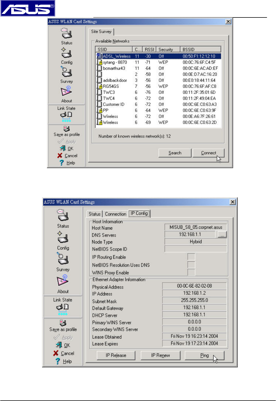Click Primary WINS Server value 0.0.0.0
The height and width of the screenshot is (401, 276).
click(194, 322)
